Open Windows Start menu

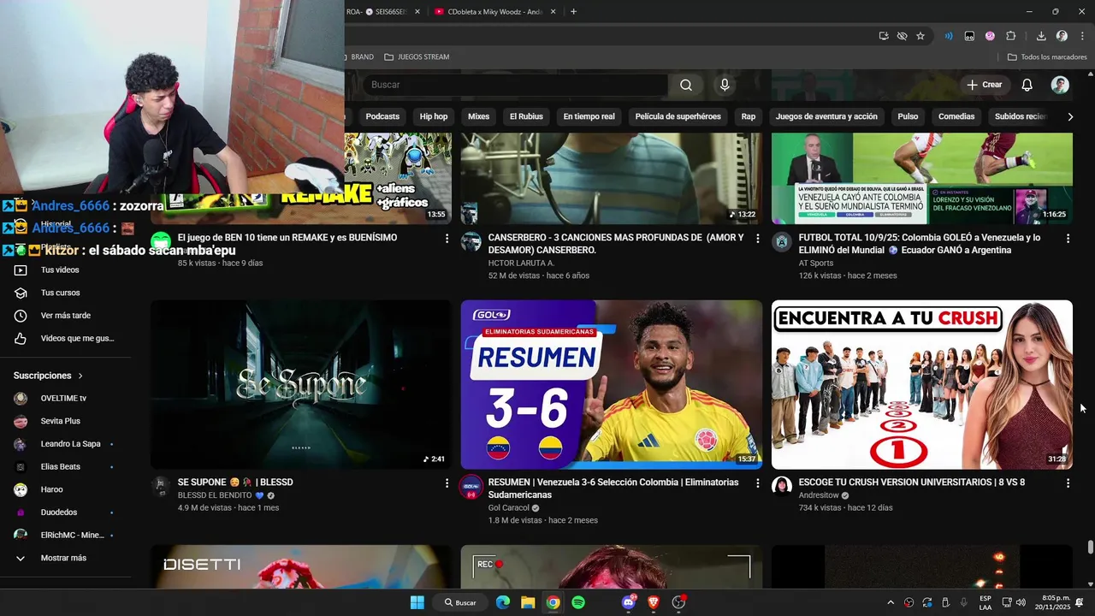coord(417,602)
